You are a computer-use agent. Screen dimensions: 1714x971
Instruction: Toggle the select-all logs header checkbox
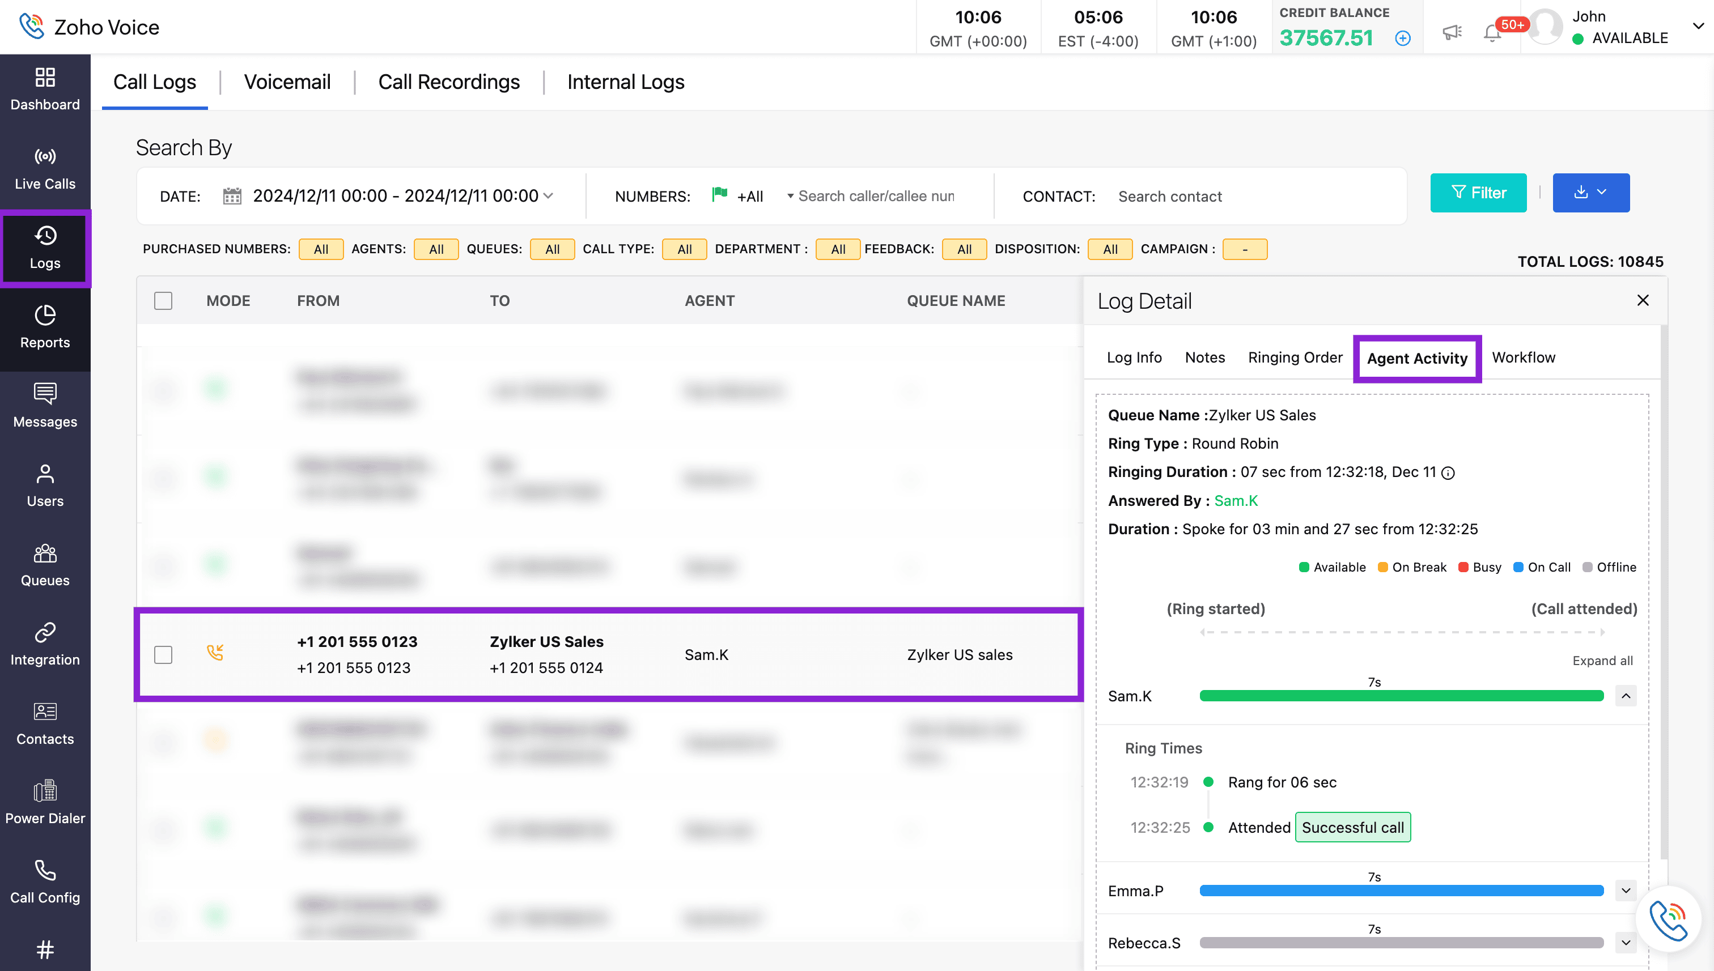(x=163, y=301)
